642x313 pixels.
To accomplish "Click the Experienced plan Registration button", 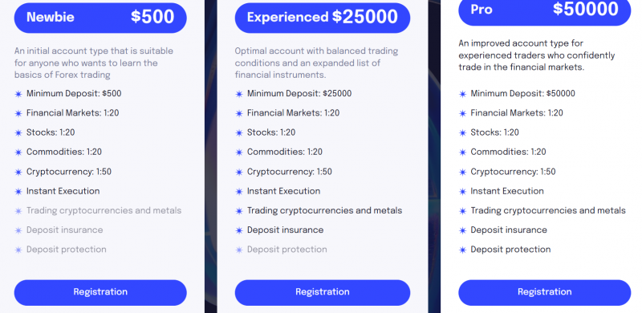I will point(323,292).
